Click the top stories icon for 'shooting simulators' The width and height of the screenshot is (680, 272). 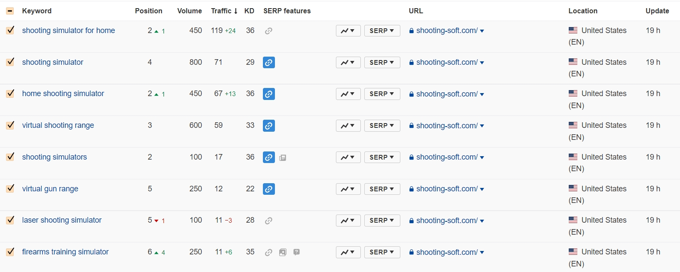pyautogui.click(x=283, y=158)
